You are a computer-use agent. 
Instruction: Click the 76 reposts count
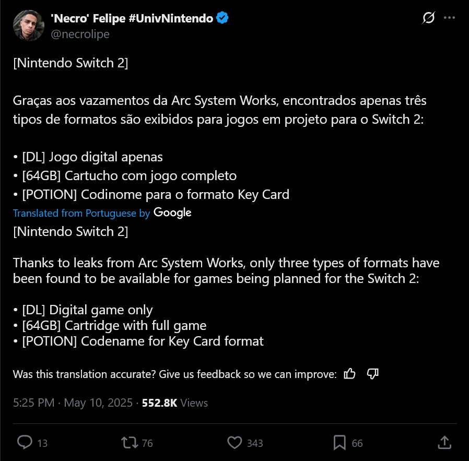click(147, 443)
